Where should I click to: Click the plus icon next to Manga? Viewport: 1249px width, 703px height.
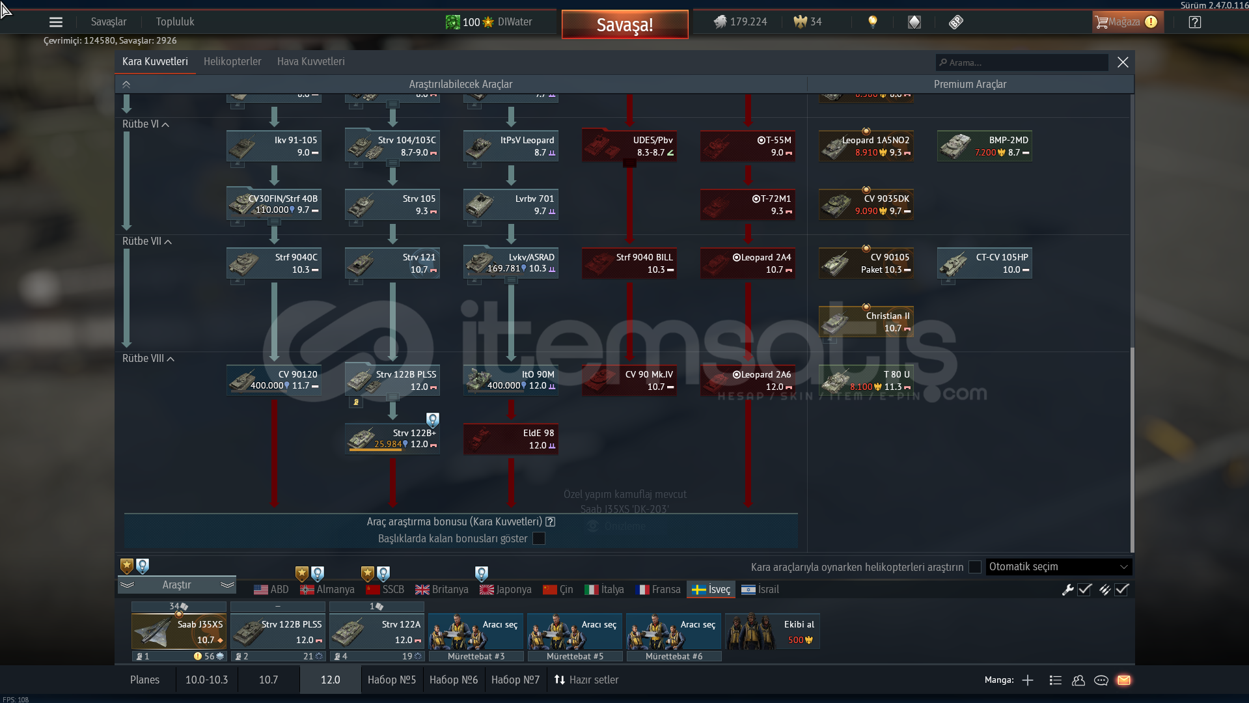pyautogui.click(x=1028, y=680)
